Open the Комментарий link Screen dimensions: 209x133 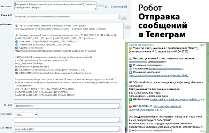point(119,6)
